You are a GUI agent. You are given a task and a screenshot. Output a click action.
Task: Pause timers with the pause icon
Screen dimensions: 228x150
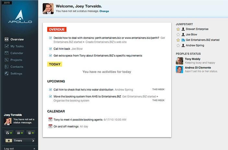click(x=8, y=141)
